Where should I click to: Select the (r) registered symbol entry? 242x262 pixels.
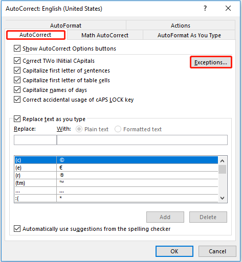pyautogui.click(x=116, y=175)
